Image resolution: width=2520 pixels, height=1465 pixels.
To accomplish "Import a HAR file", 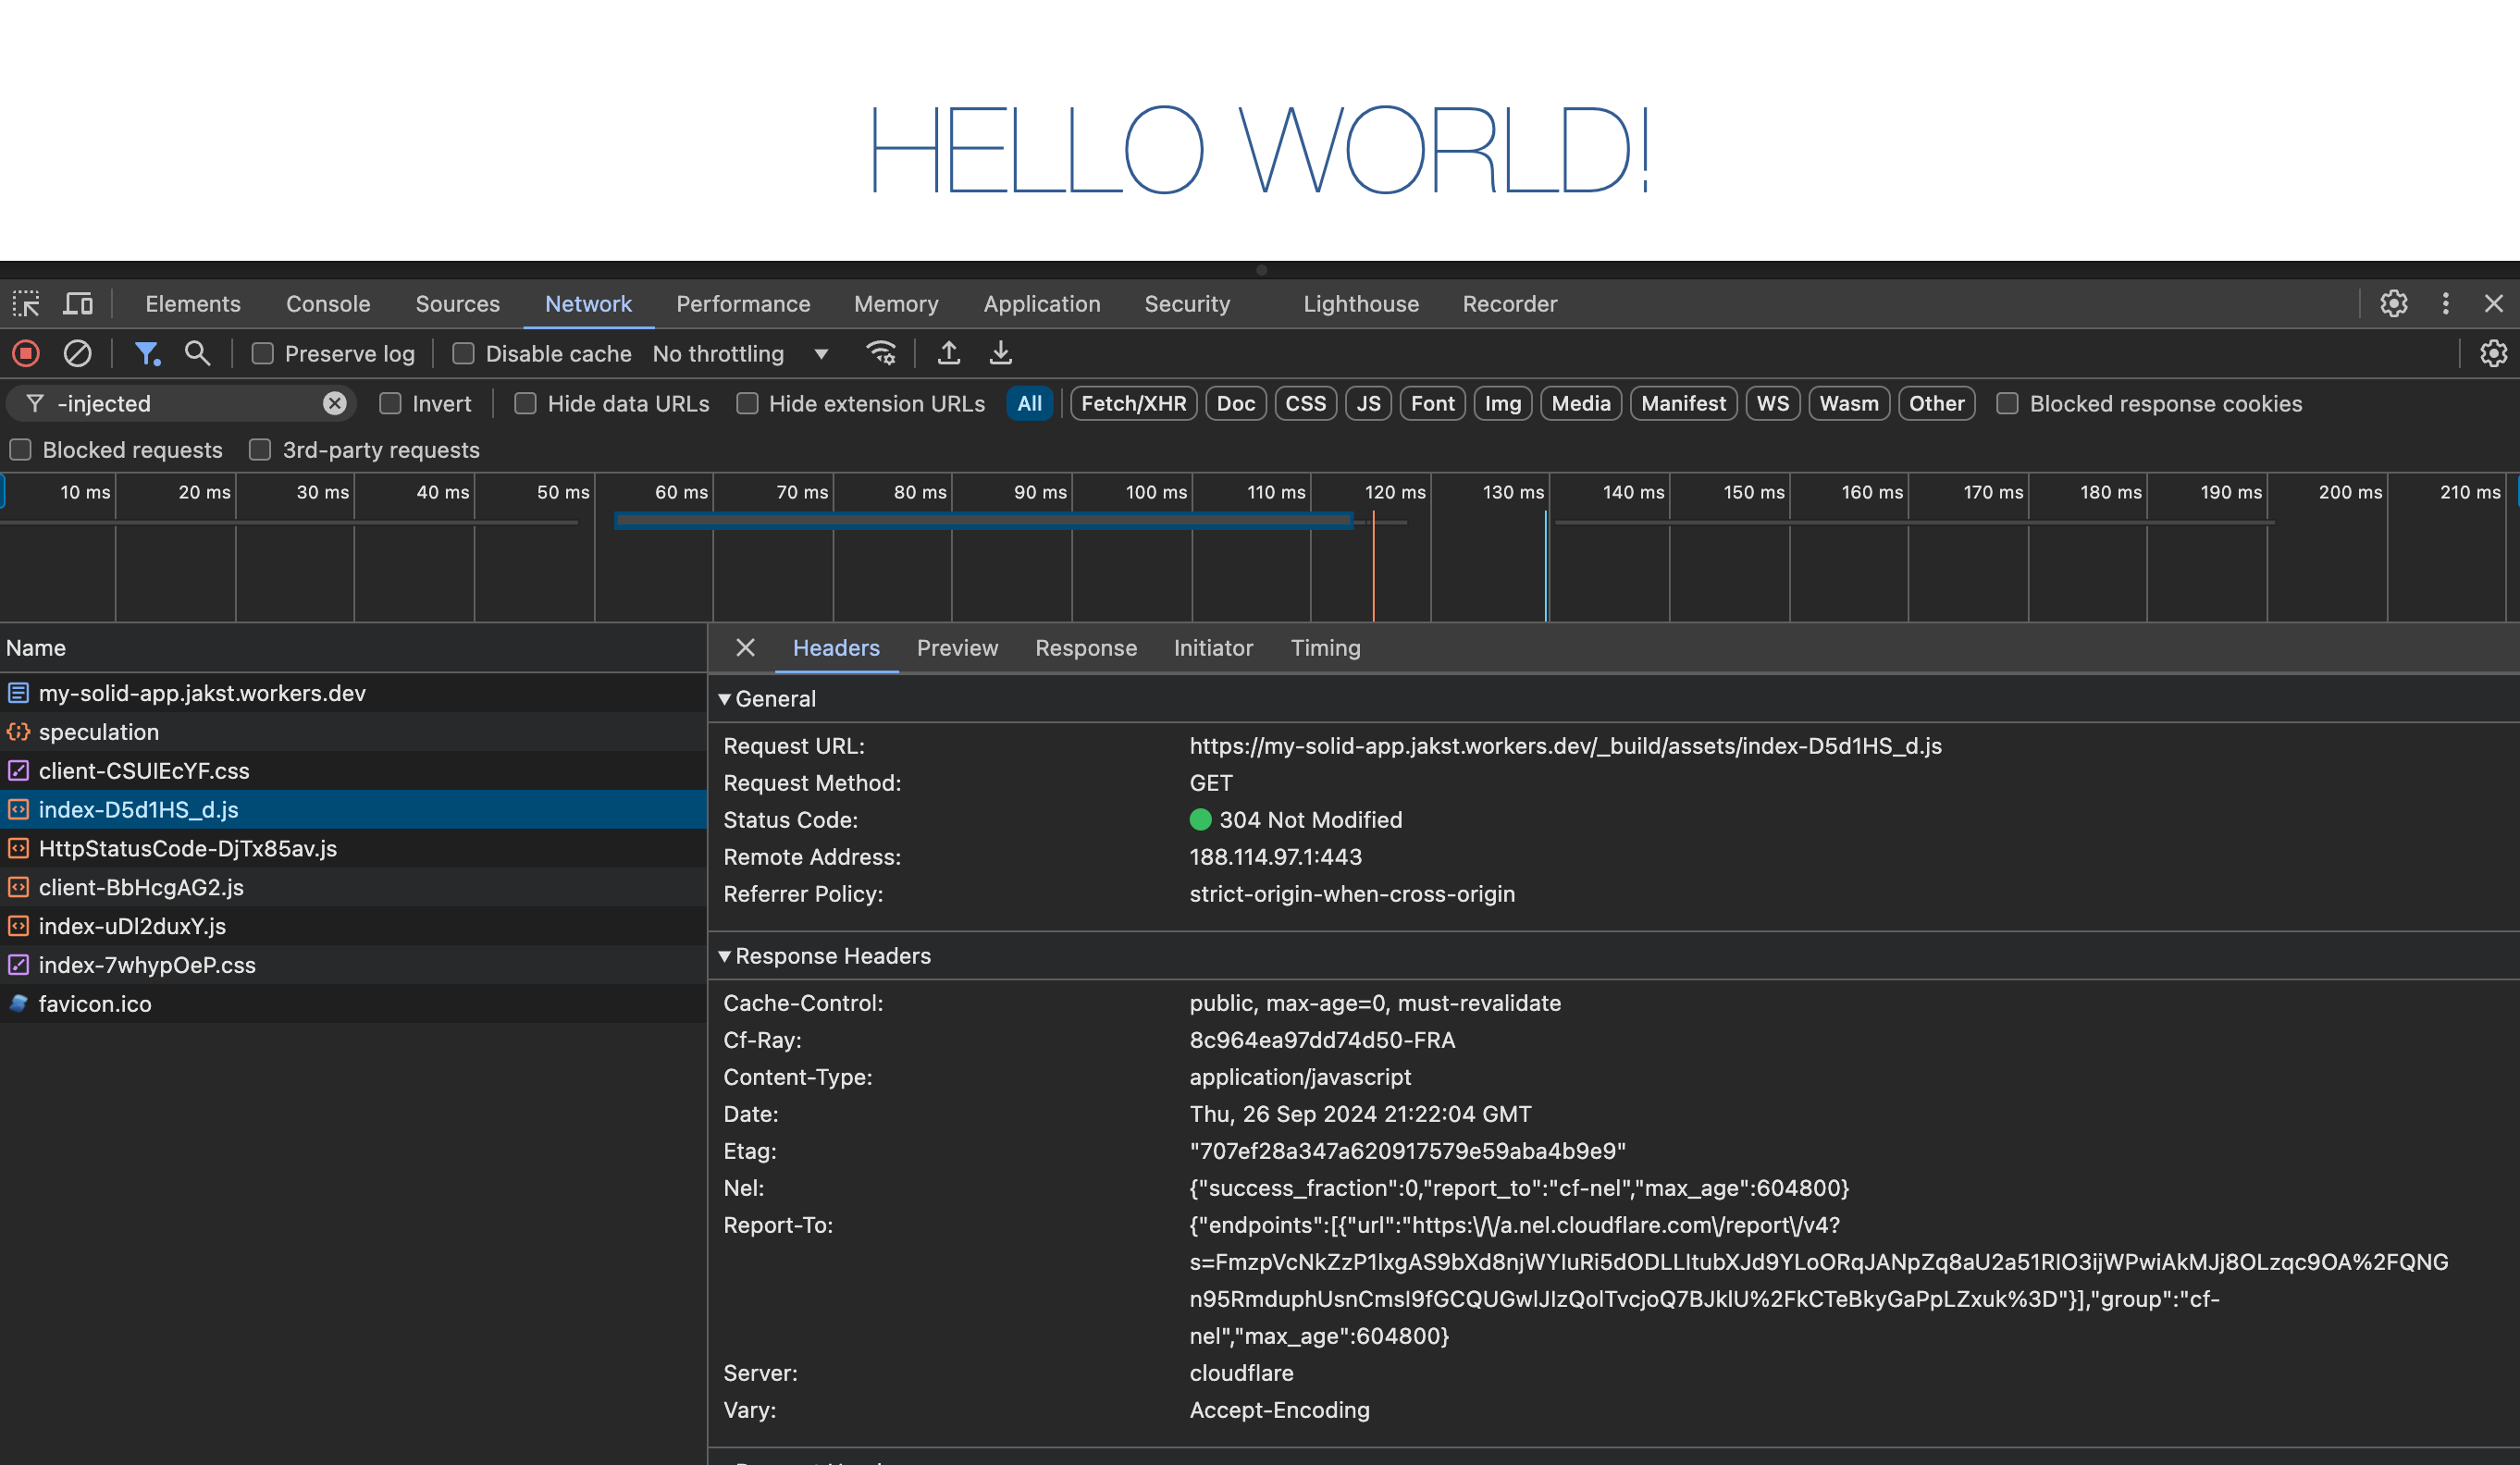I will coord(948,353).
